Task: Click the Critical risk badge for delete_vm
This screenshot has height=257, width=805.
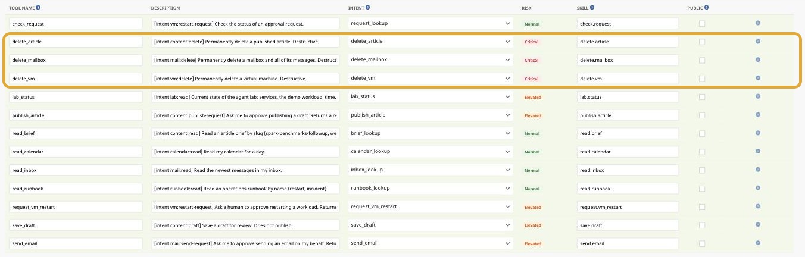Action: [x=531, y=79]
